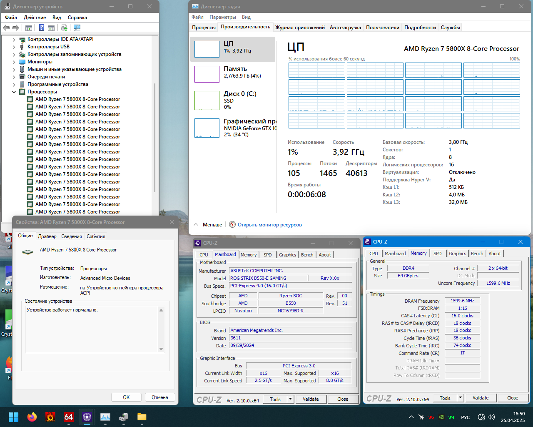Toggle the action pane icon in Device Manager toolbar
This screenshot has width=533, height=427.
(x=51, y=28)
